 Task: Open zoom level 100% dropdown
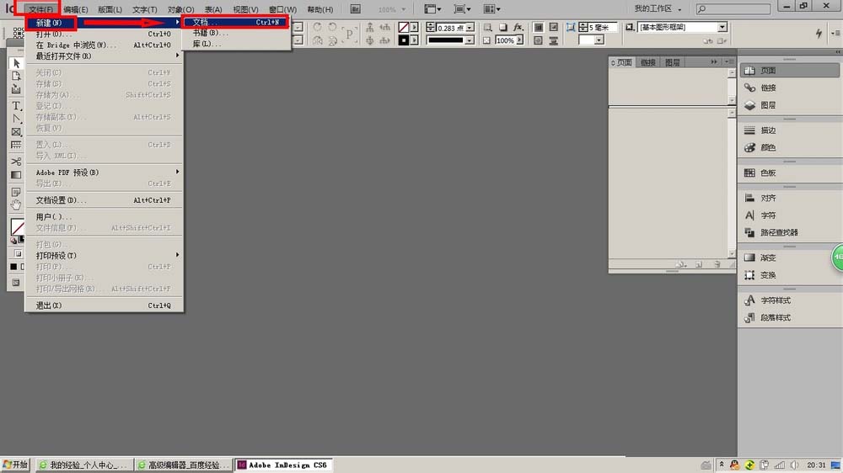[x=403, y=9]
